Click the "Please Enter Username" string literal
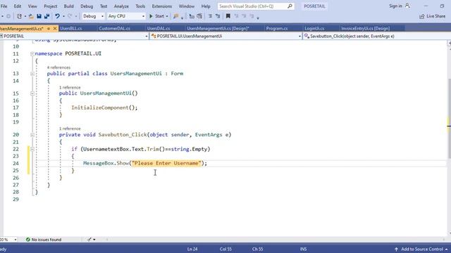 [x=166, y=163]
